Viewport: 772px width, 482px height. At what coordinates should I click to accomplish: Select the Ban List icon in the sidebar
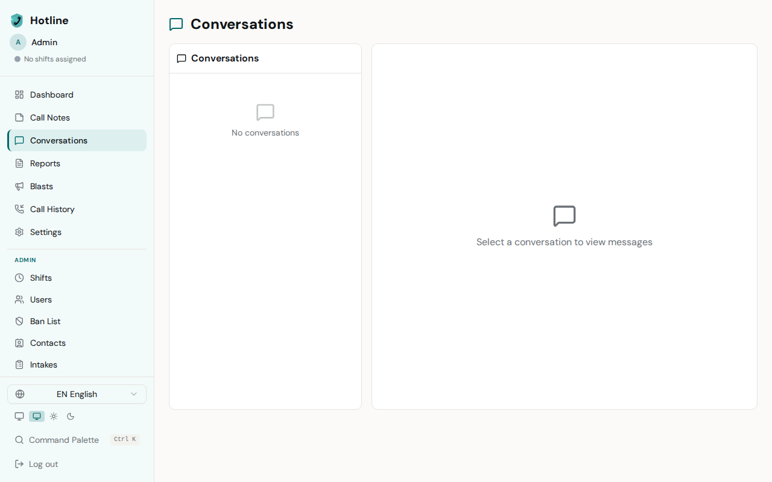(x=19, y=321)
